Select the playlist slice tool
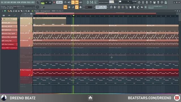The image size is (181, 102). [x=21, y=11]
